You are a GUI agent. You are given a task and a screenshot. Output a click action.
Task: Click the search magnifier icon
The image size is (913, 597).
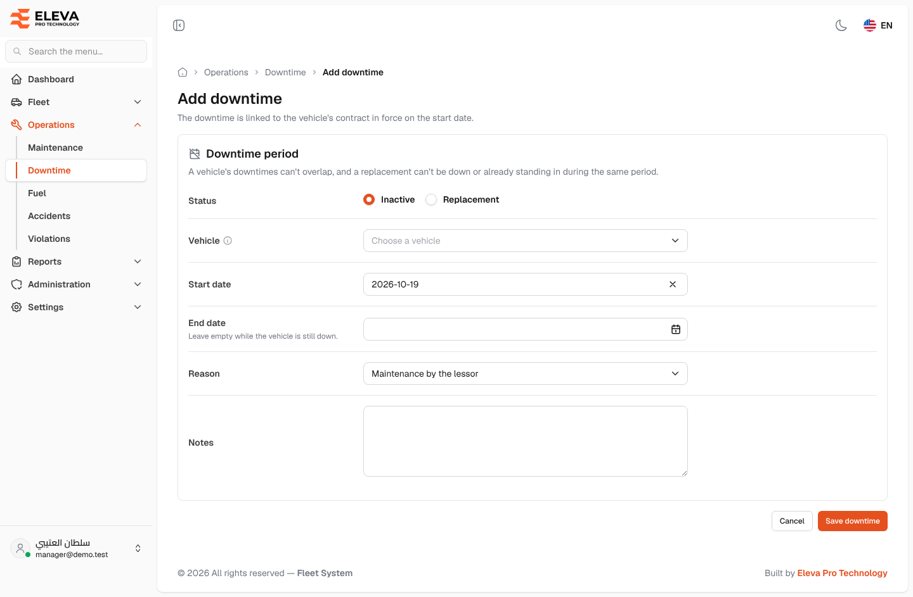click(x=17, y=51)
